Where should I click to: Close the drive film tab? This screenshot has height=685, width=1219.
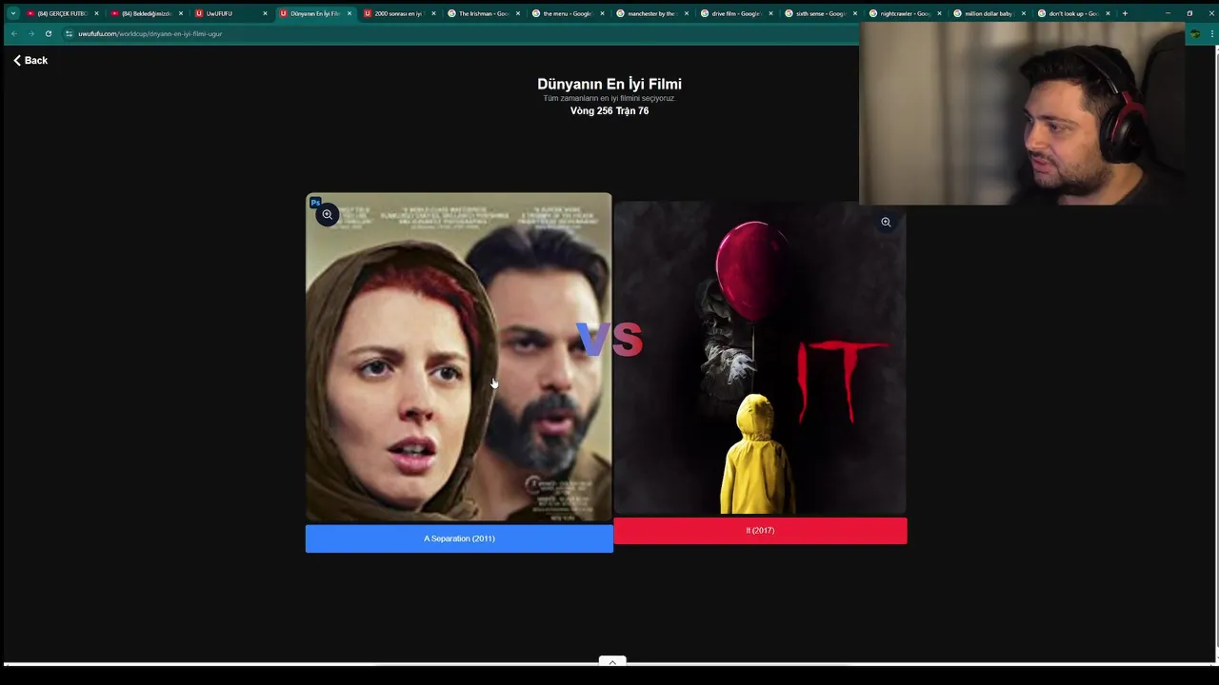pyautogui.click(x=770, y=13)
